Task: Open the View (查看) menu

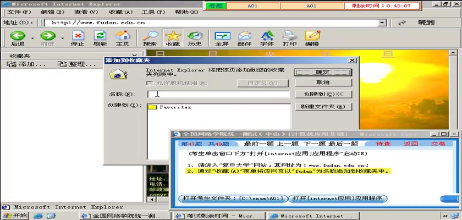Action: pyautogui.click(x=86, y=12)
